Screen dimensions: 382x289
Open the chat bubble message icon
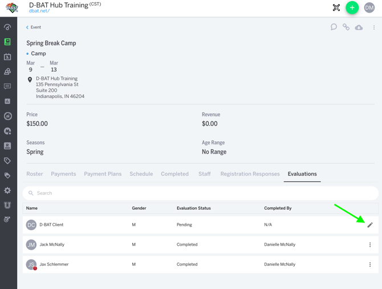click(x=334, y=27)
